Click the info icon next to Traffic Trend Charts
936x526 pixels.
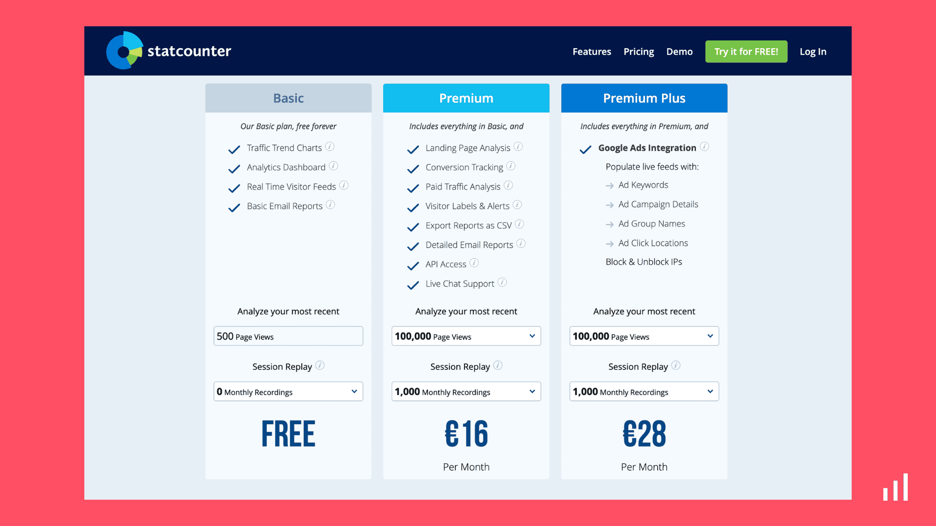pos(331,147)
